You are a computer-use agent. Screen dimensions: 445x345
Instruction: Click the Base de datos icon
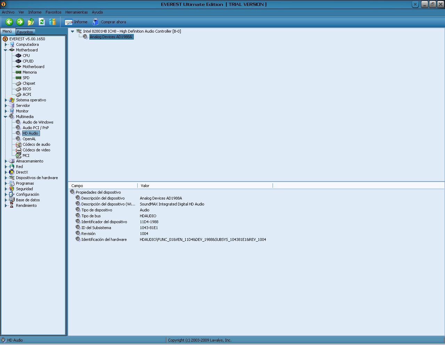pyautogui.click(x=12, y=200)
